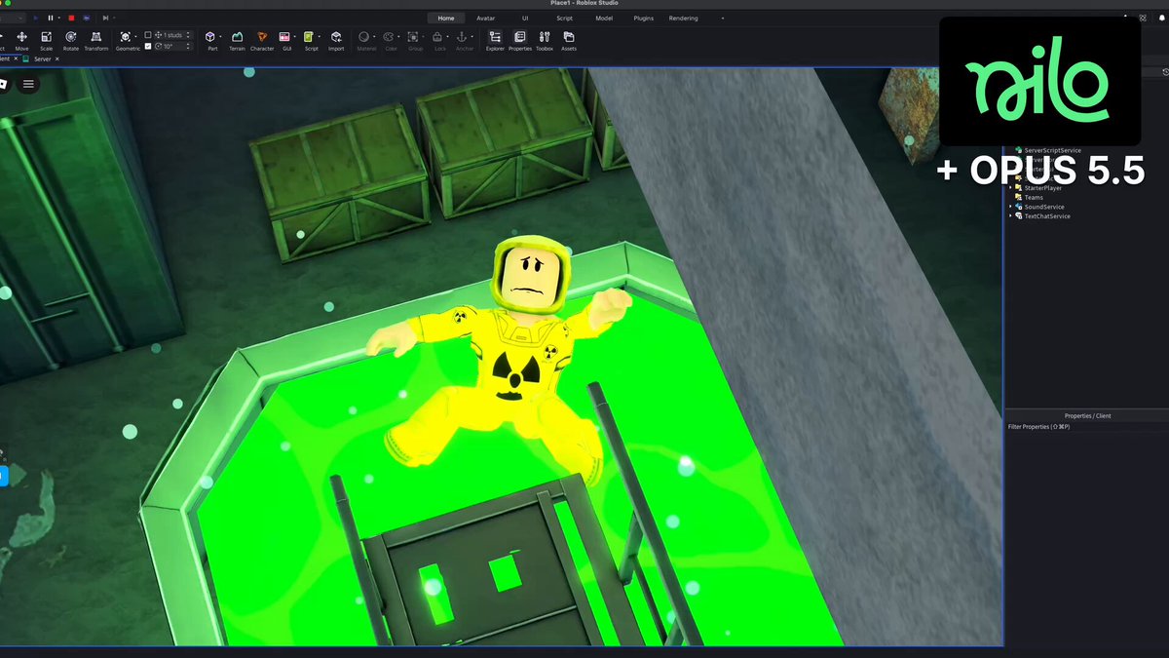
Task: Expand the StarterPlayer tree node
Action: pos(1010,188)
